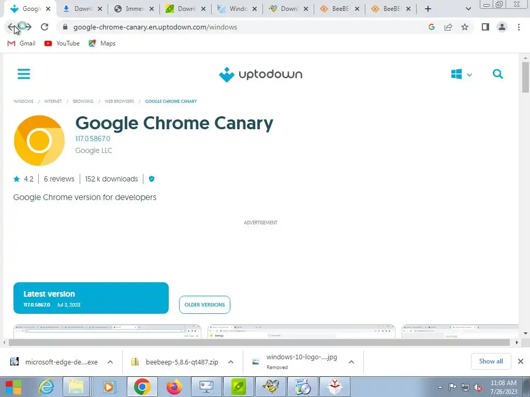Open Maps bookmark
530x397 pixels.
[102, 43]
